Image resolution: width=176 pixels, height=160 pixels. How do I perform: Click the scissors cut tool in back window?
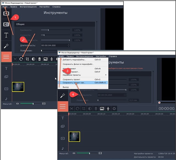tap(15, 59)
